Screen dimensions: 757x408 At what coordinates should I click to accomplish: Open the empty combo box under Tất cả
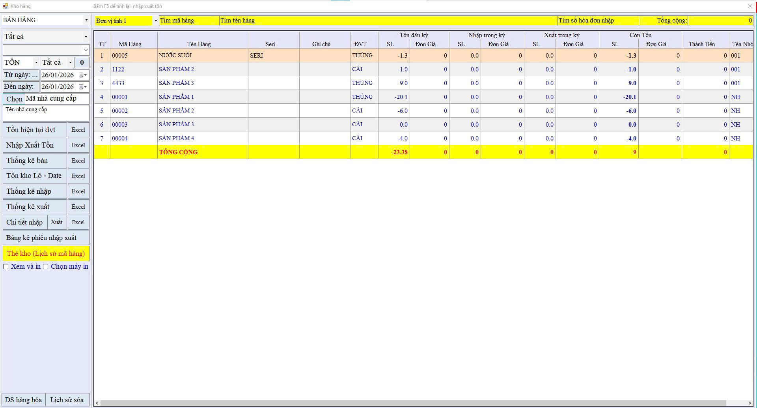(x=86, y=50)
